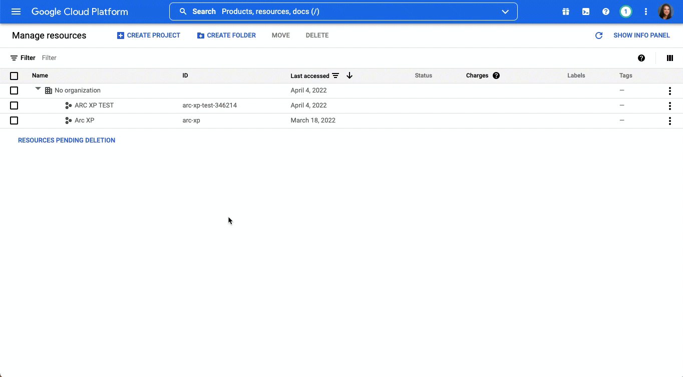Screen dimensions: 683x377
Task: Click the ARC XP TEST project icon
Action: click(x=69, y=105)
